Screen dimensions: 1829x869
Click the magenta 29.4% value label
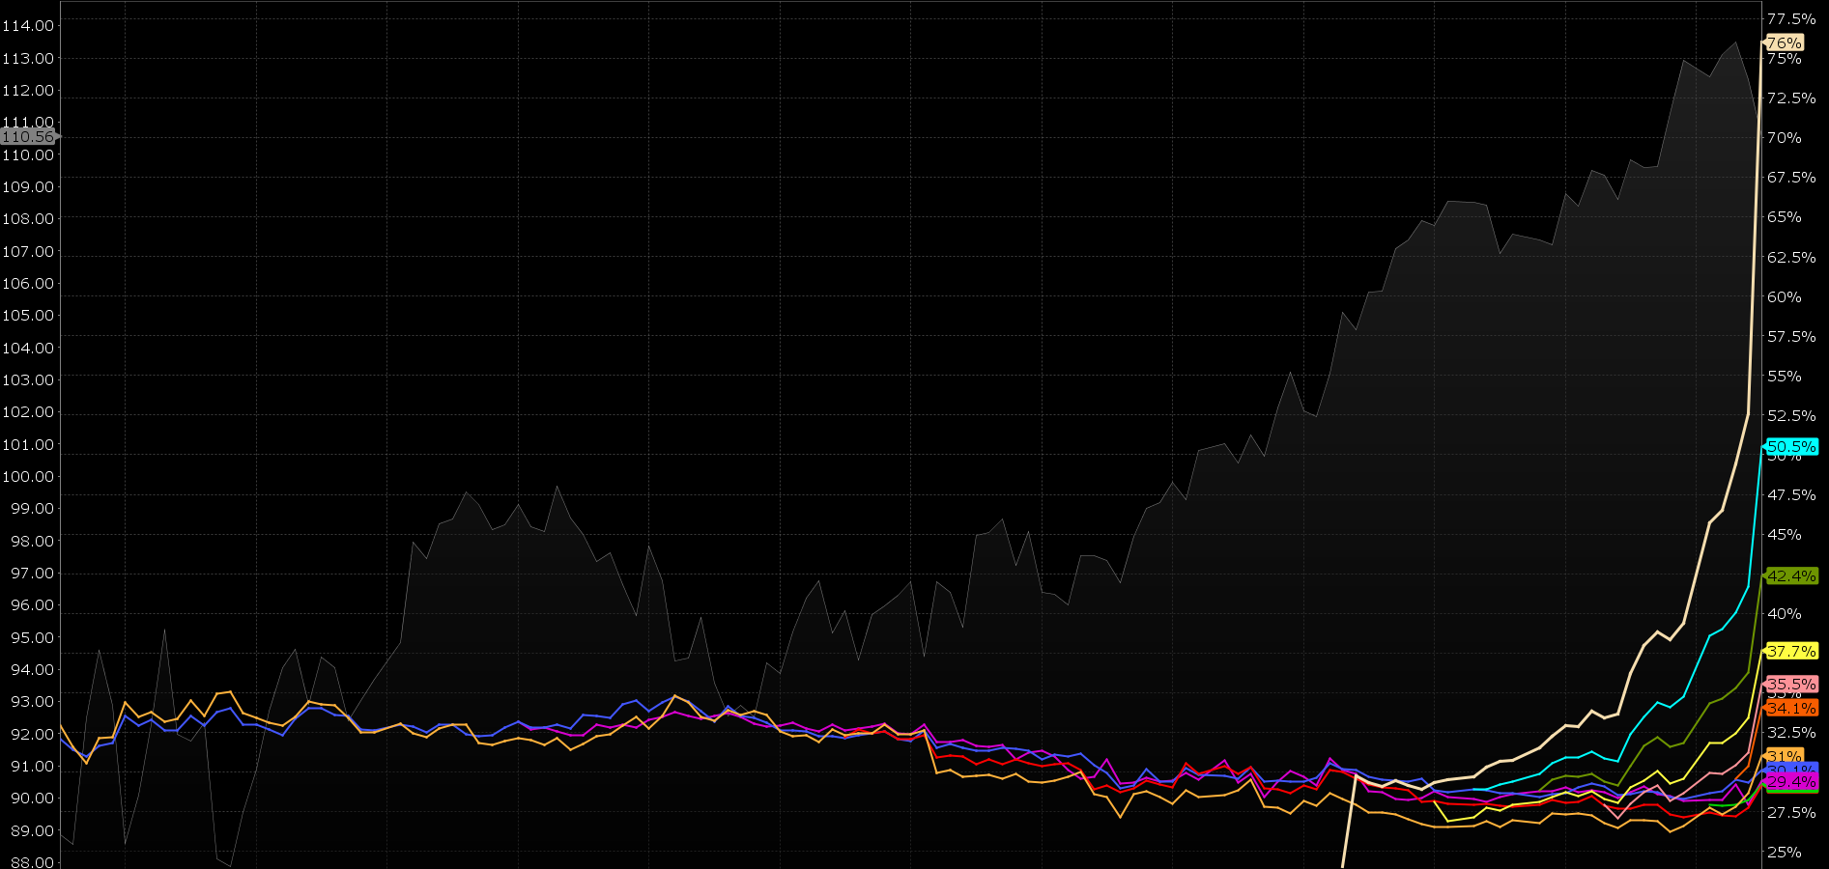pos(1790,781)
